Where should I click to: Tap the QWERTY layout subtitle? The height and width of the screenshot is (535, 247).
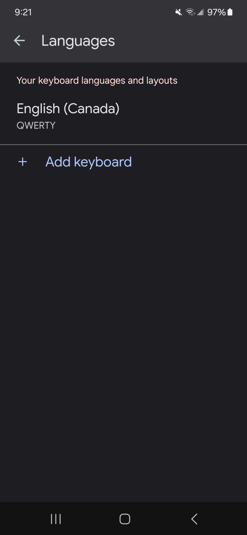(36, 125)
